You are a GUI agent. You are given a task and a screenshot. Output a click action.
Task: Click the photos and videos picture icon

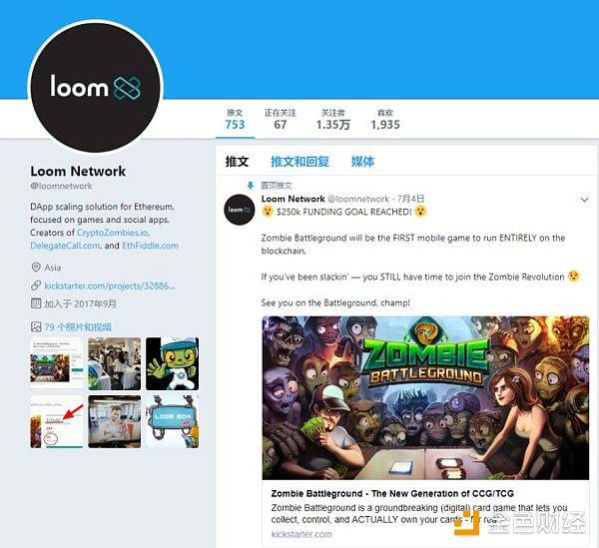click(x=36, y=326)
